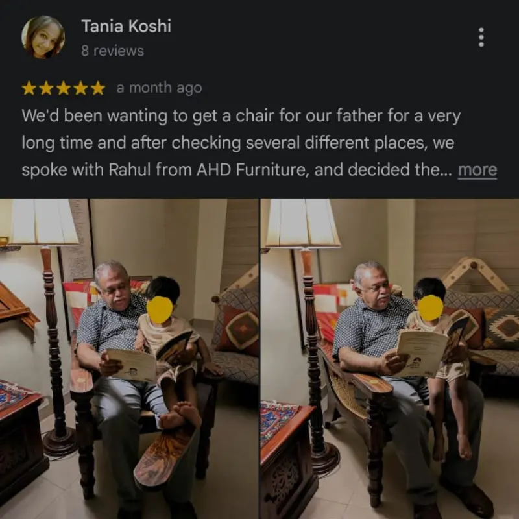Click the lampshade in the left photo
519x519 pixels.
[x=44, y=222]
